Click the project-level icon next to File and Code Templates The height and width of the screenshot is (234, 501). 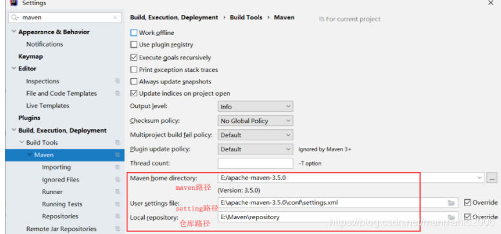118,93
